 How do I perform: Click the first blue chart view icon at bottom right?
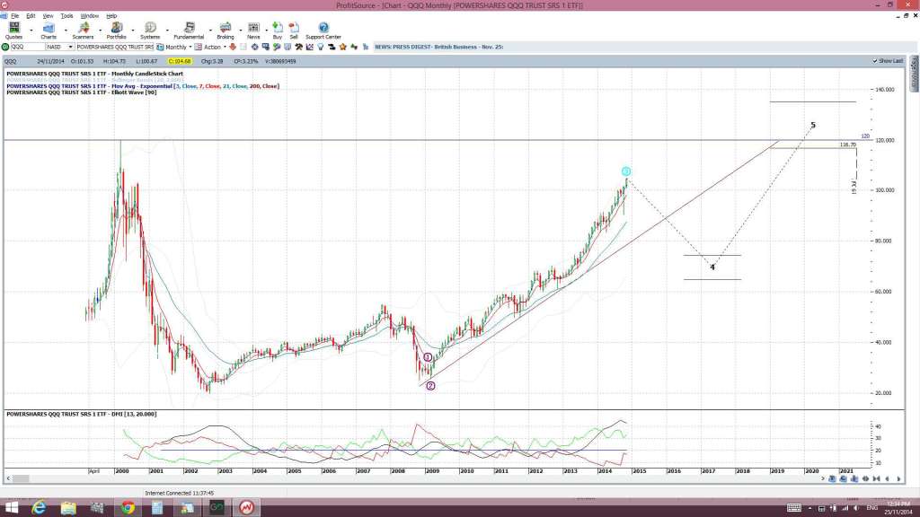[x=832, y=478]
